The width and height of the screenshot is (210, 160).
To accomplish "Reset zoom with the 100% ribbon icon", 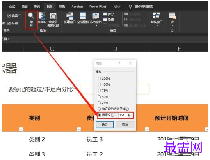I will coord(41,18).
